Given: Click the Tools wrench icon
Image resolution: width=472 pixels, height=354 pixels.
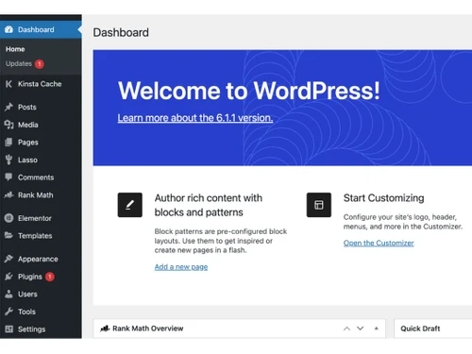Looking at the screenshot, I should [8, 312].
